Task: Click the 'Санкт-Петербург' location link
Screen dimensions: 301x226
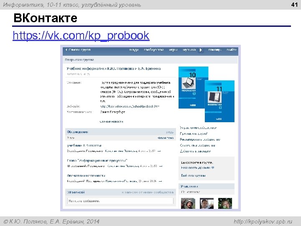Action: tap(112, 112)
